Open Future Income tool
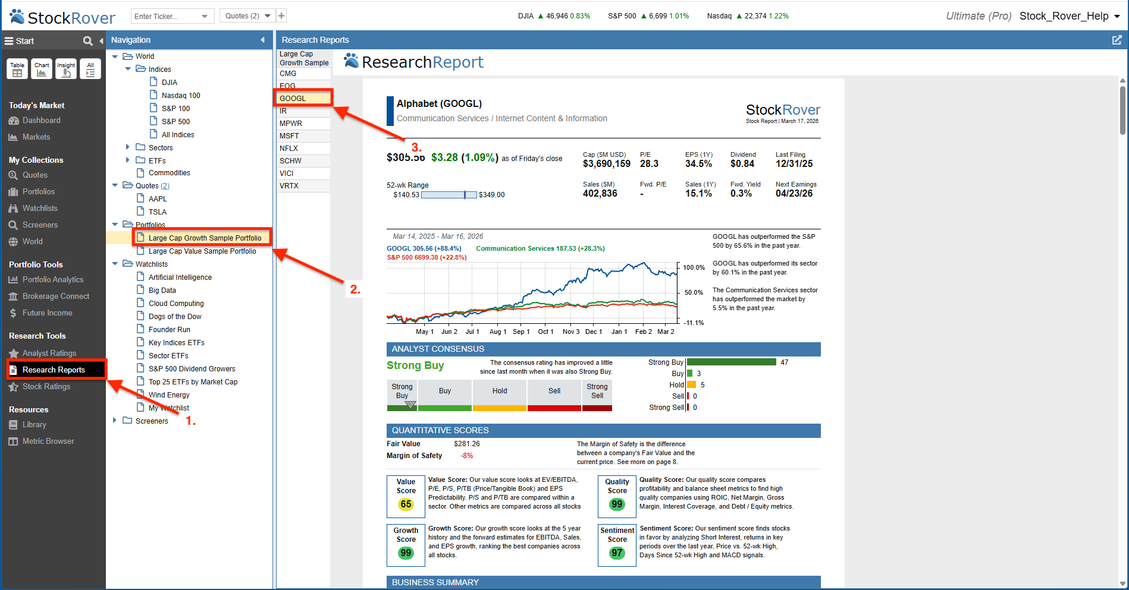This screenshot has height=590, width=1129. click(x=47, y=313)
